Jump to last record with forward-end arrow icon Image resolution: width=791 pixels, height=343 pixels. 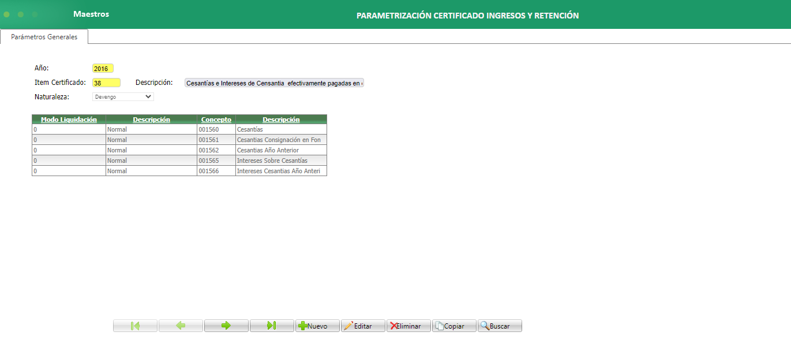[x=272, y=325]
